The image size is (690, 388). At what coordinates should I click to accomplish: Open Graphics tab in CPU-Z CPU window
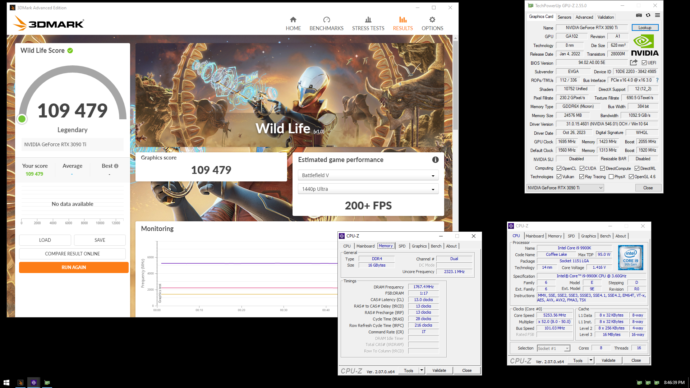pos(588,236)
